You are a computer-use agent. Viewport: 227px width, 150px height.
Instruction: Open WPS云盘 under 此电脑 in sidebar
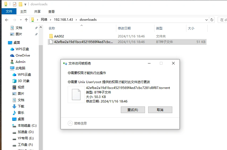(x=24, y=75)
